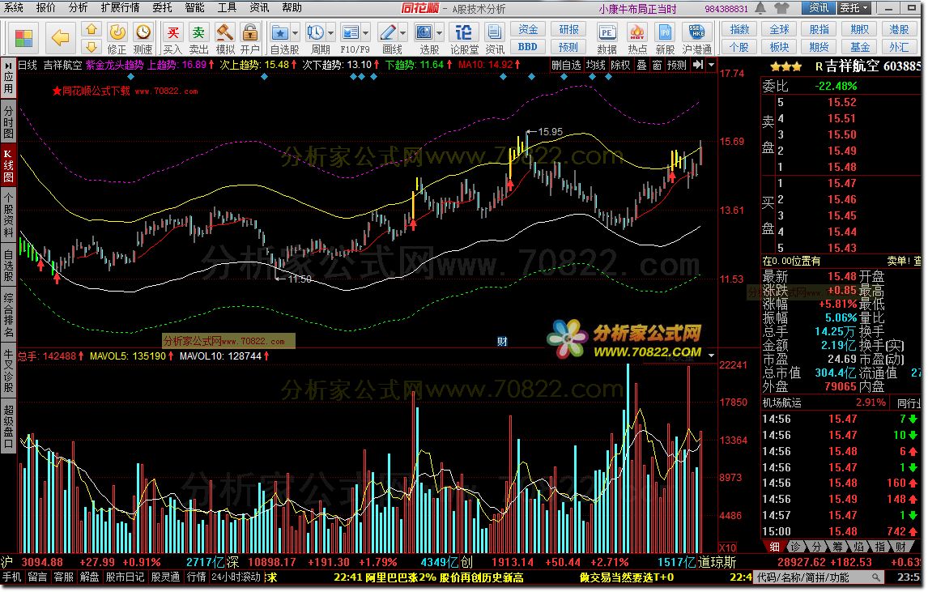
Task: Toggle 均线 moving averages display
Action: click(x=596, y=65)
